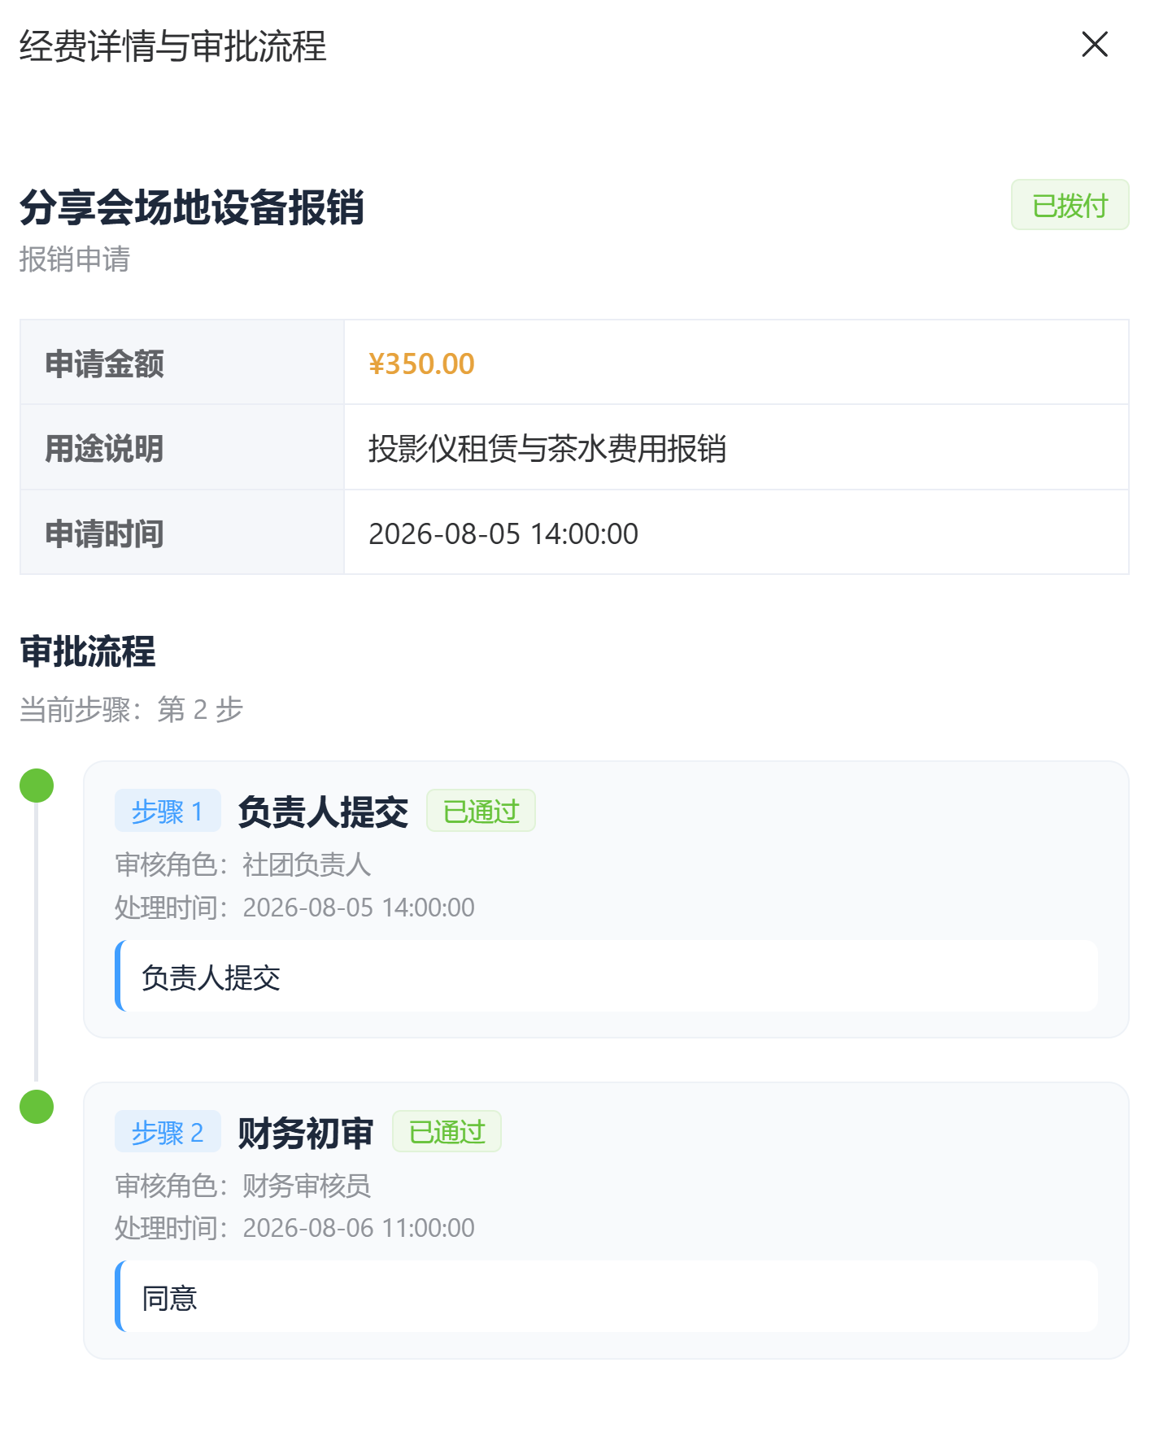Click the 用途说明 description text
This screenshot has height=1454, width=1159.
547,448
